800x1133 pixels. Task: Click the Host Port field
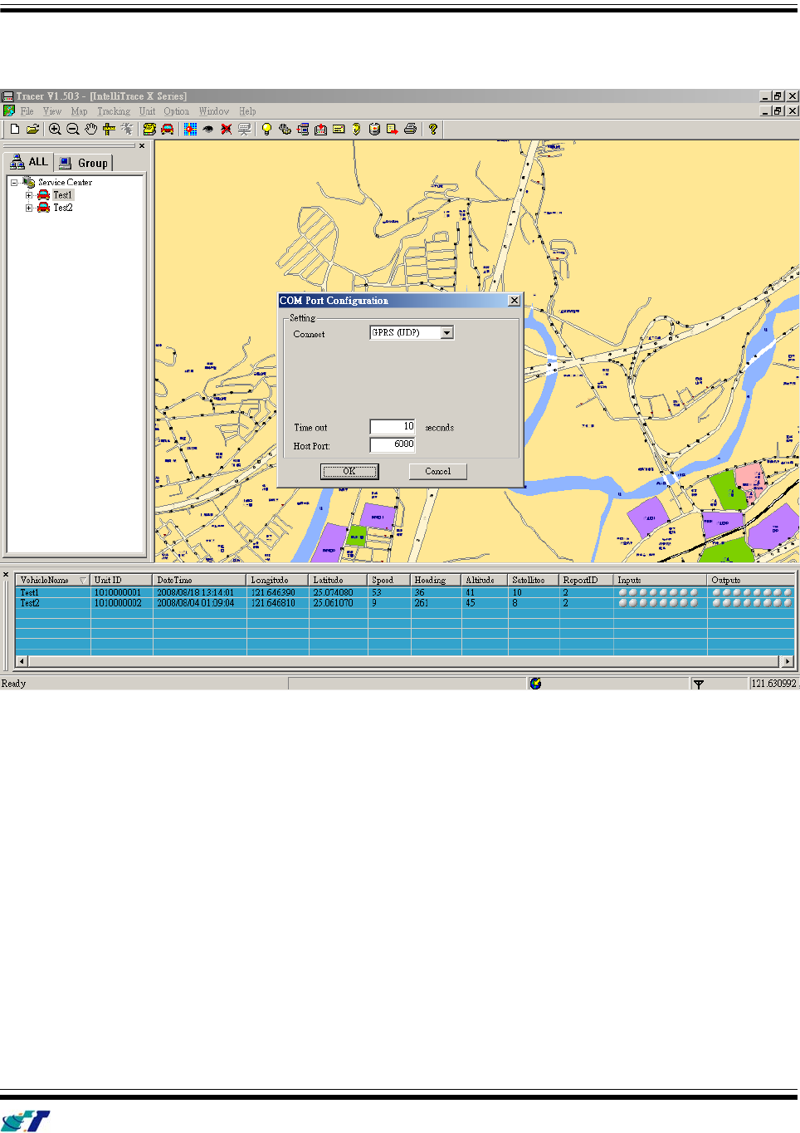point(393,444)
